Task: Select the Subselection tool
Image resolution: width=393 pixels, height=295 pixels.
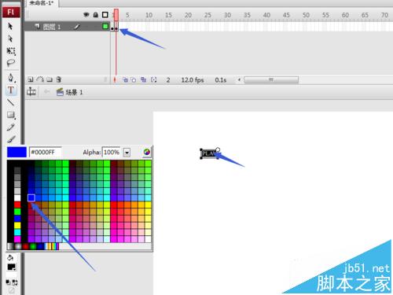Action: 10,39
